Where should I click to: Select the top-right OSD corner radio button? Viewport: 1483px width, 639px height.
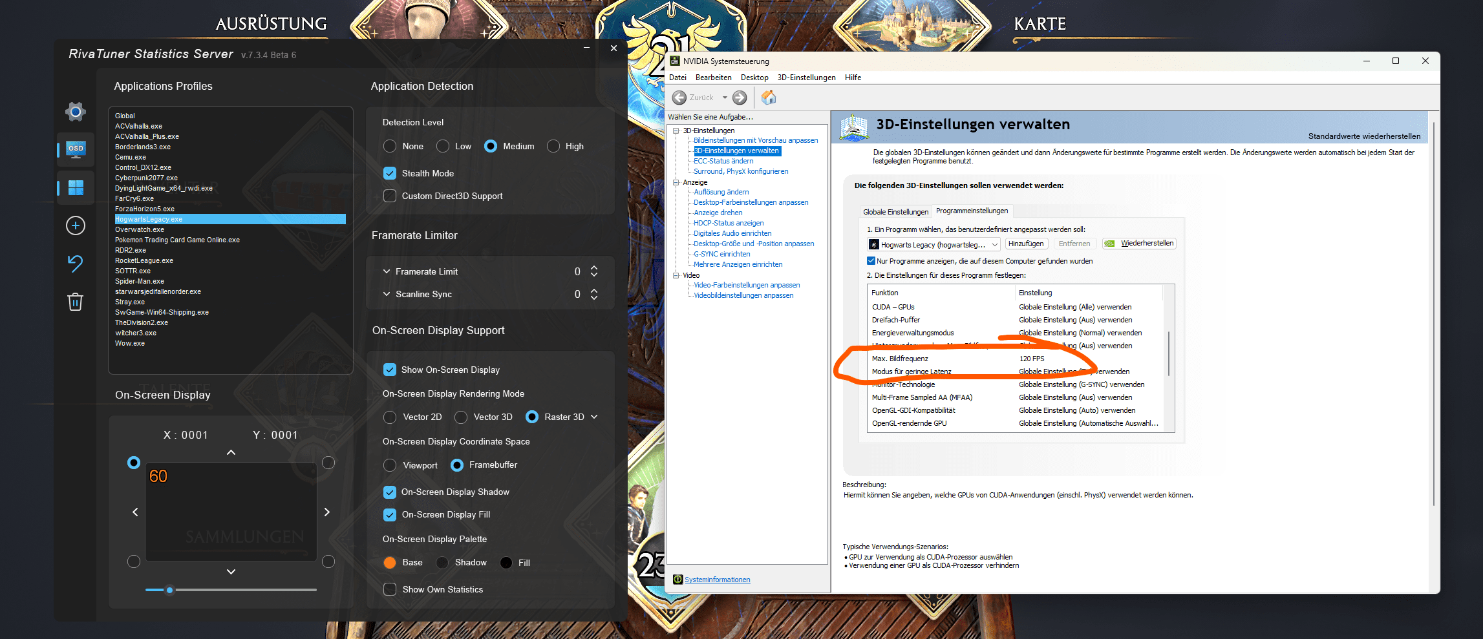pos(328,463)
